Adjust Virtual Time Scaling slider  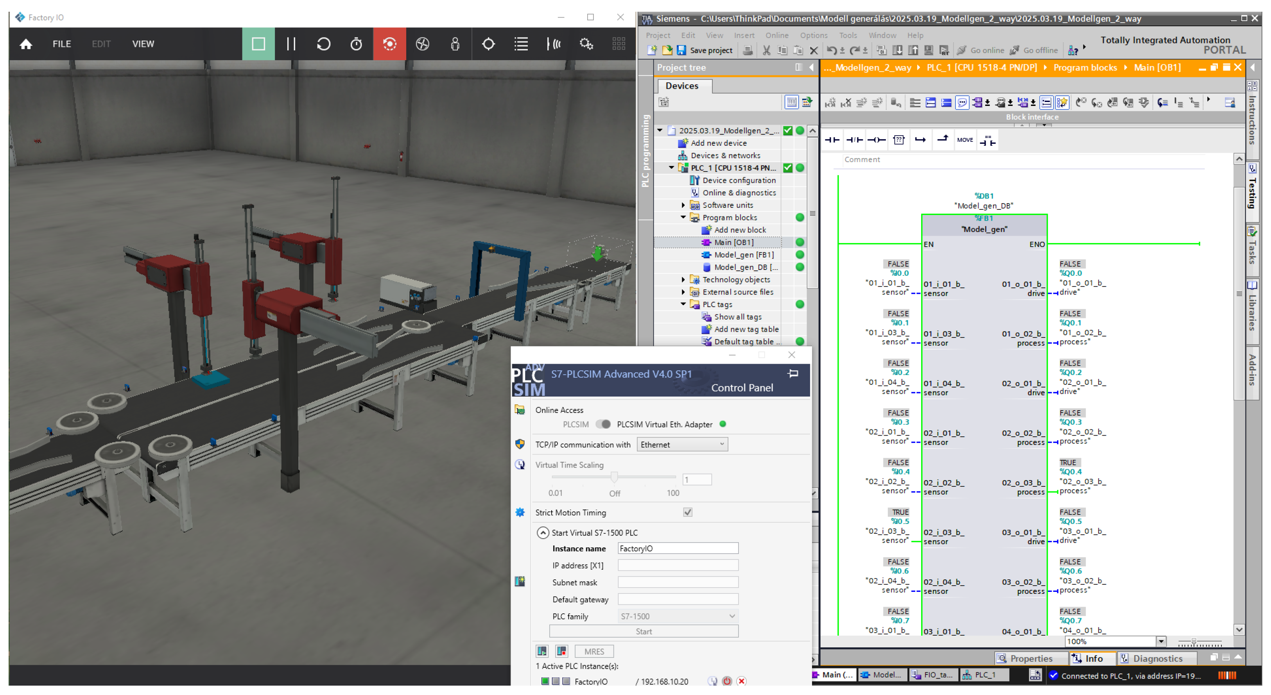614,477
